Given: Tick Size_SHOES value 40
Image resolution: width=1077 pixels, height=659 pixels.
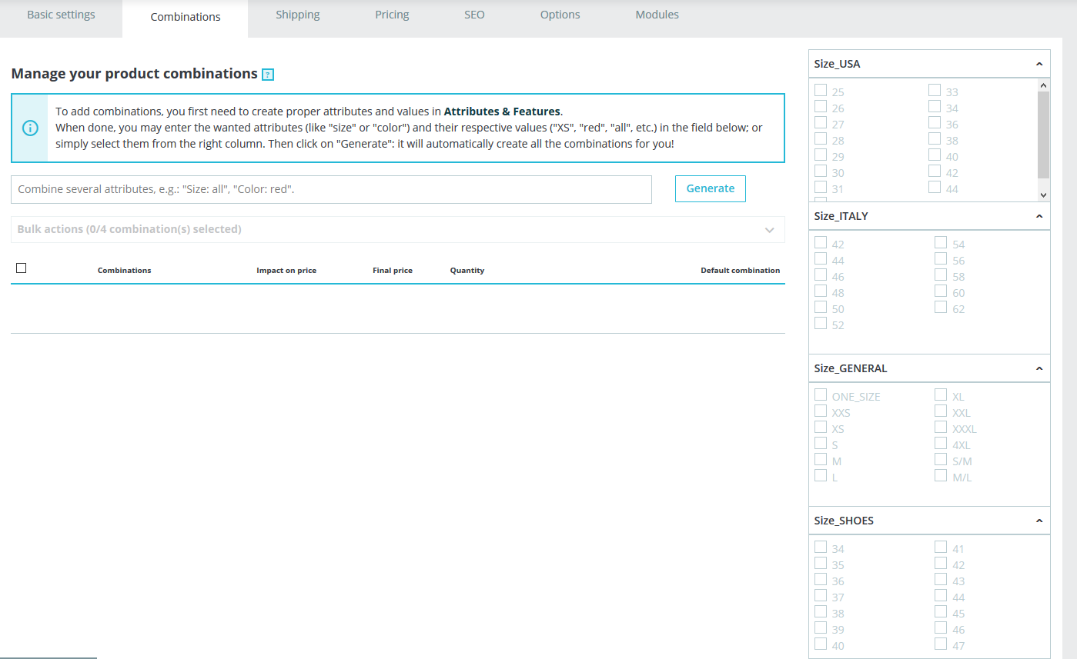Looking at the screenshot, I should (x=821, y=644).
